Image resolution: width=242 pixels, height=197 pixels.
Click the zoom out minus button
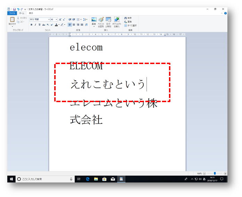point(204,173)
